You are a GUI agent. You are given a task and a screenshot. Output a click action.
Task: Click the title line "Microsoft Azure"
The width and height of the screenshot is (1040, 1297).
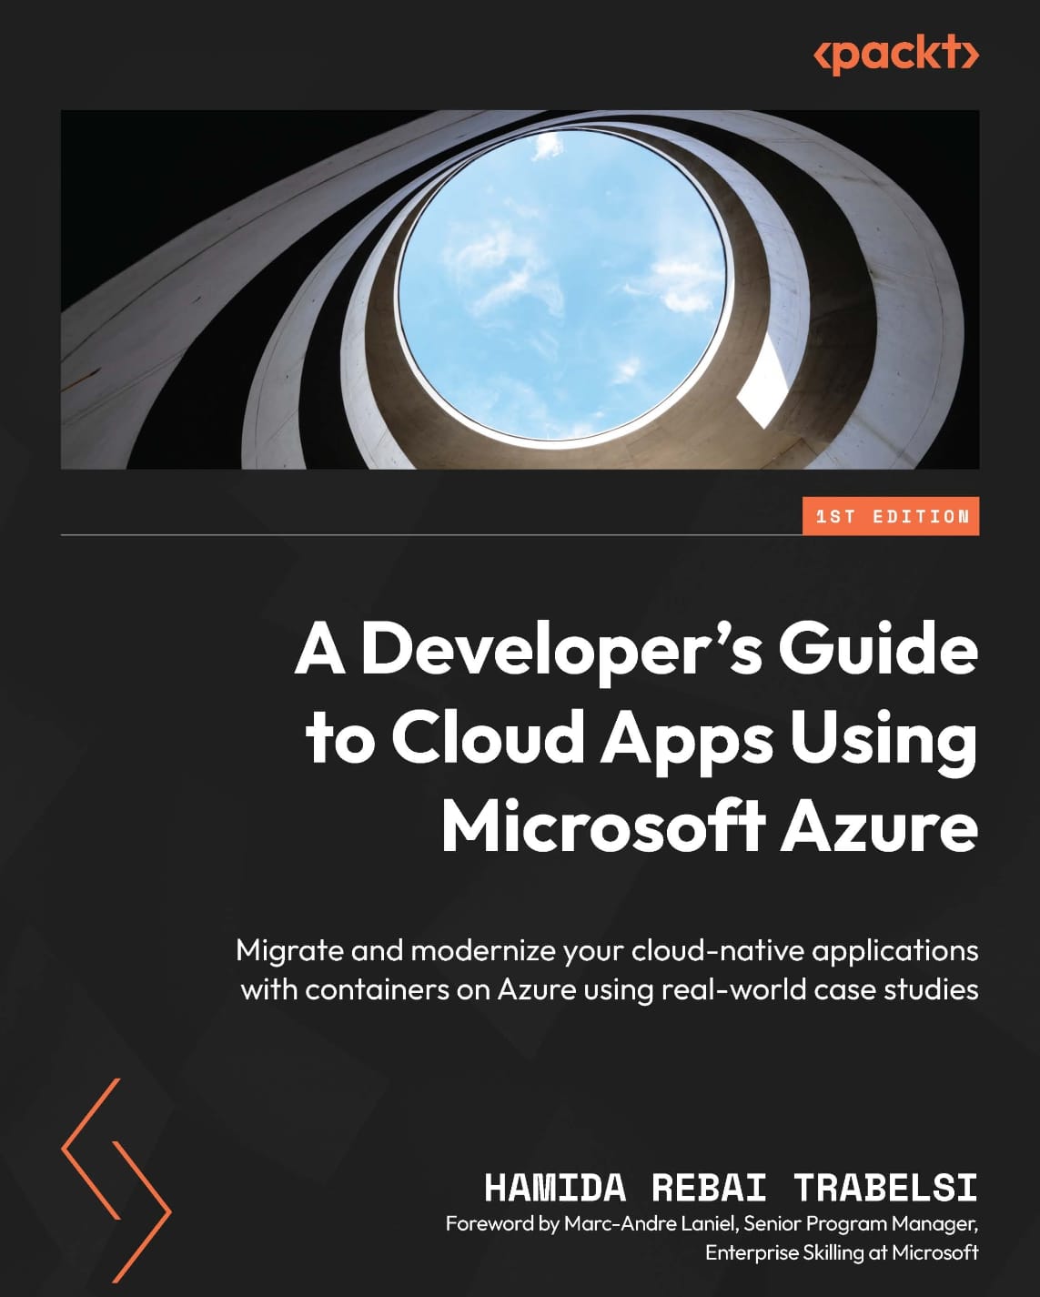pyautogui.click(x=710, y=826)
